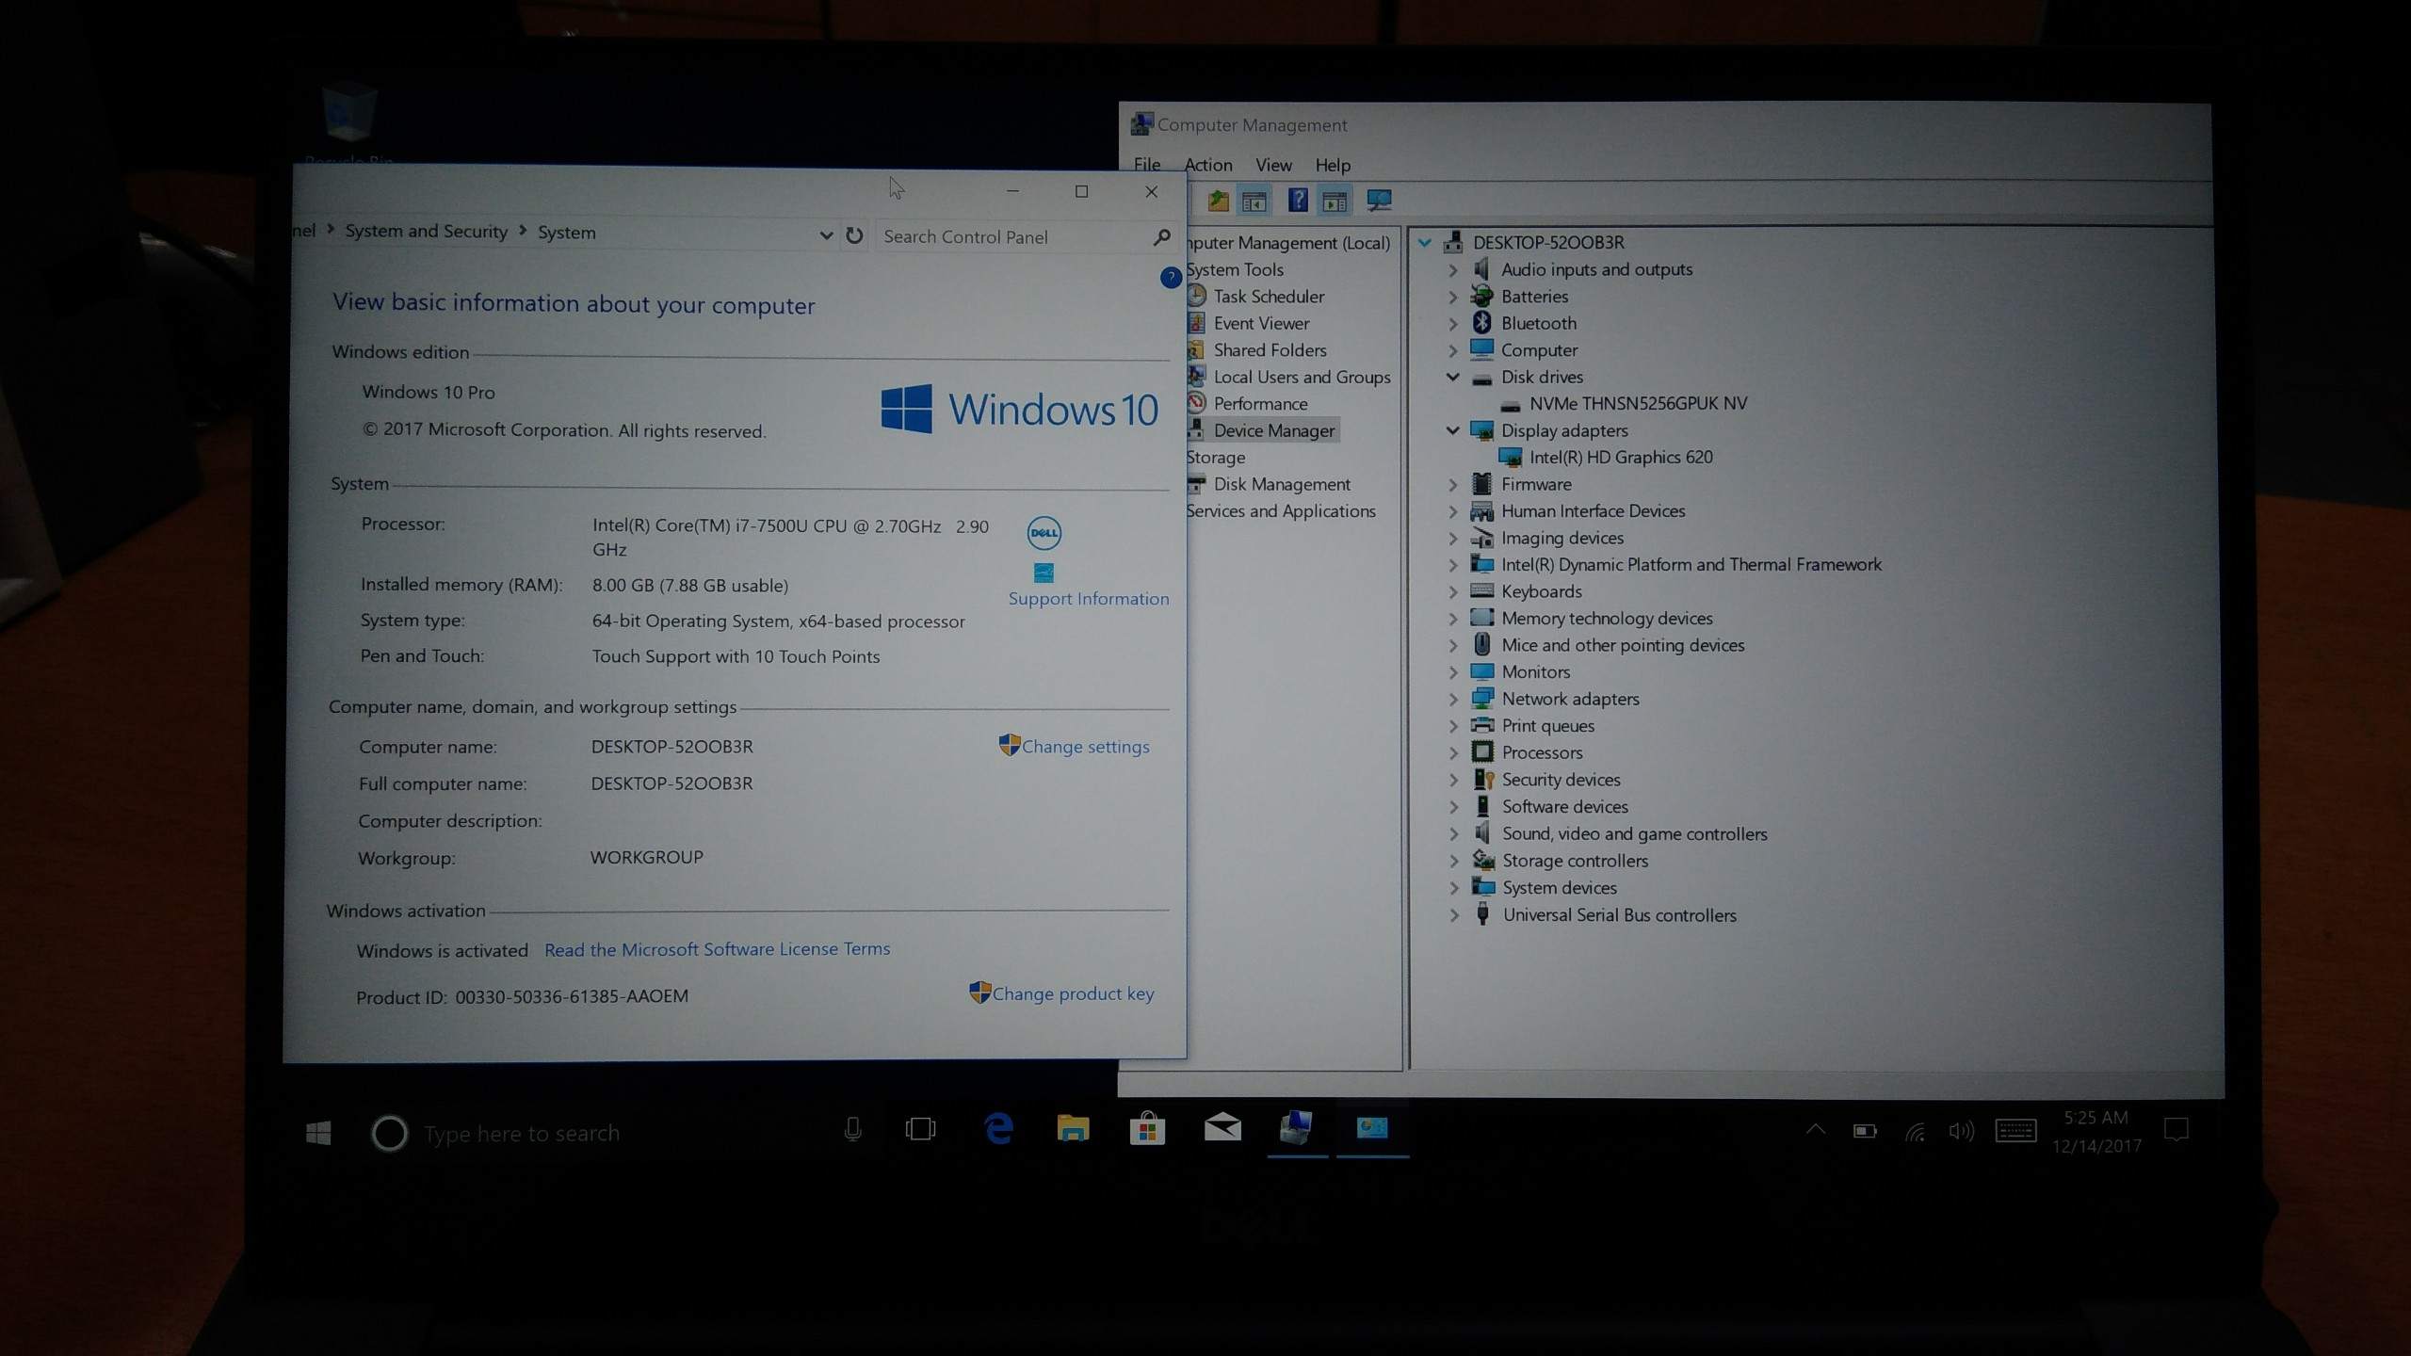Image resolution: width=2411 pixels, height=1356 pixels.
Task: Click the Batteries category icon
Action: click(x=1481, y=296)
